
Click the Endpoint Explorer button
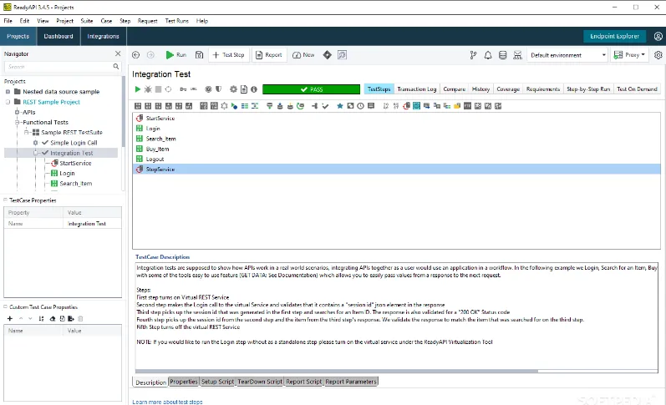pos(614,37)
